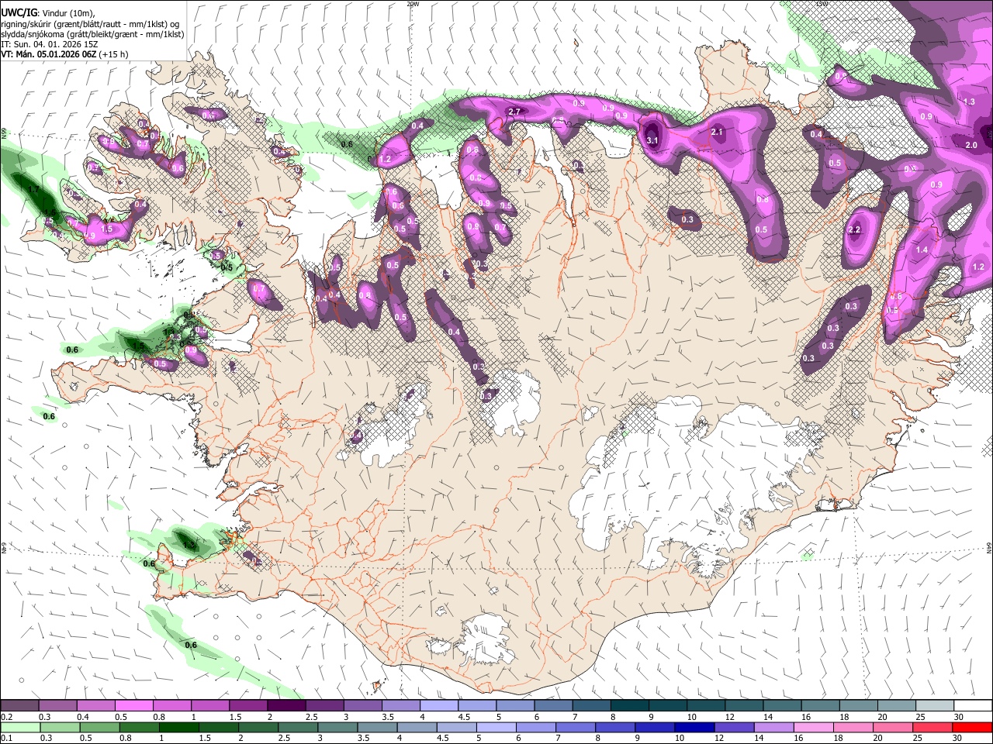Click the UWC/IG title text
993x744 pixels.
[19, 12]
